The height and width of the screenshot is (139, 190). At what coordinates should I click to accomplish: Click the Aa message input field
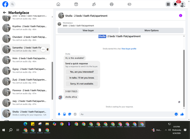[x=127, y=114]
